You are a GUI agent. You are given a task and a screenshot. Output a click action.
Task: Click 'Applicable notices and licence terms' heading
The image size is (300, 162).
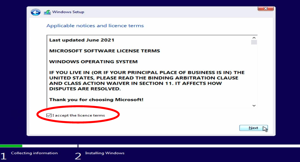(x=95, y=26)
